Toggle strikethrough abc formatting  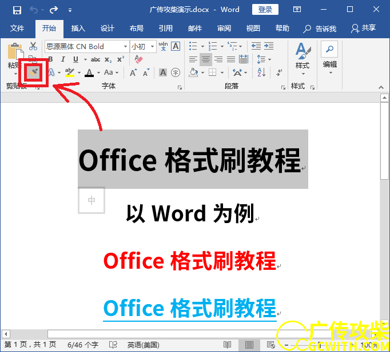pyautogui.click(x=95, y=59)
